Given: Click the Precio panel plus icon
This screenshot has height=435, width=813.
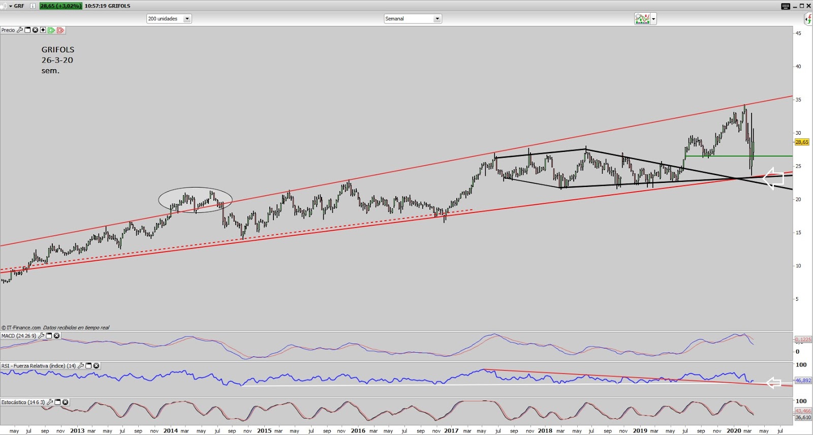Looking at the screenshot, I should 43,30.
